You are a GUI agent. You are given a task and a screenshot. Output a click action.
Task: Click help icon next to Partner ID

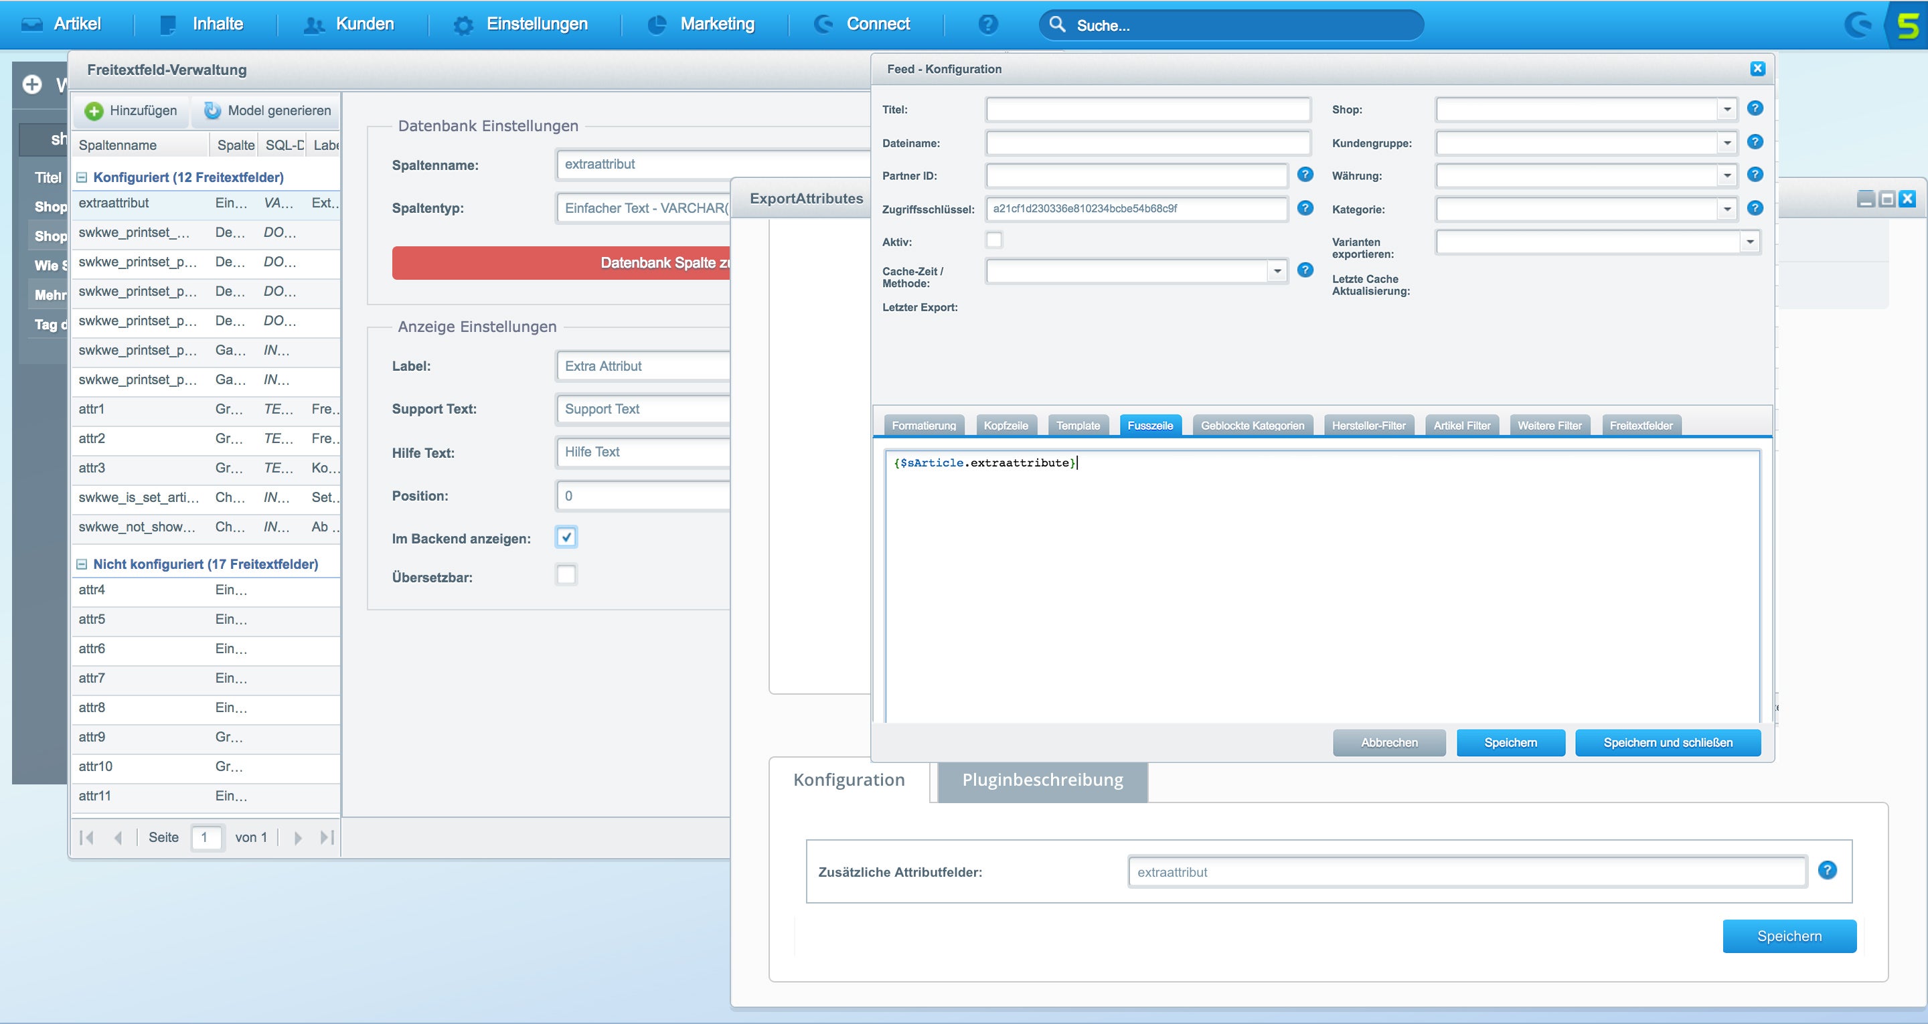(x=1305, y=175)
